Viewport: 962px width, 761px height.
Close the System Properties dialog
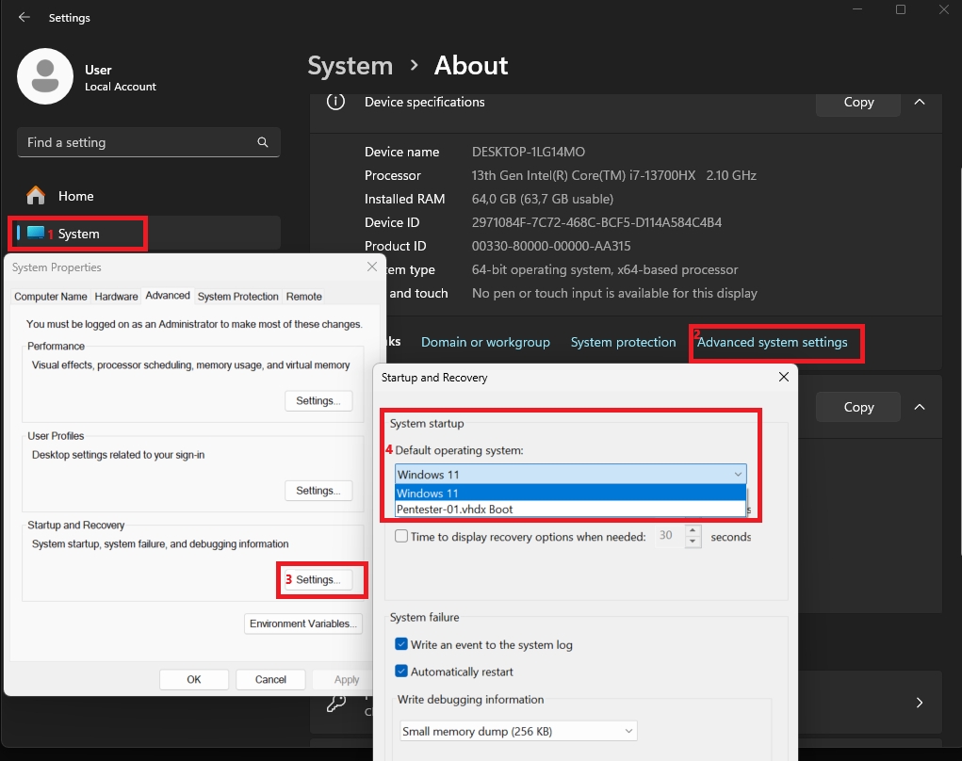pos(371,267)
